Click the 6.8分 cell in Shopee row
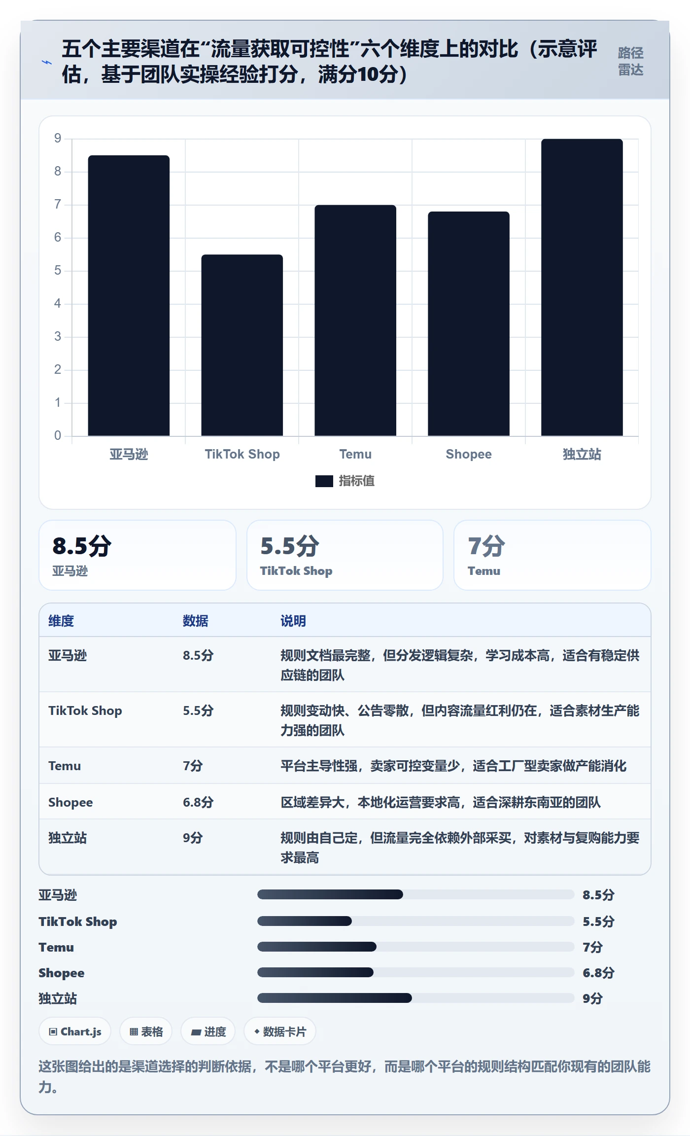690x1136 pixels. 198,802
